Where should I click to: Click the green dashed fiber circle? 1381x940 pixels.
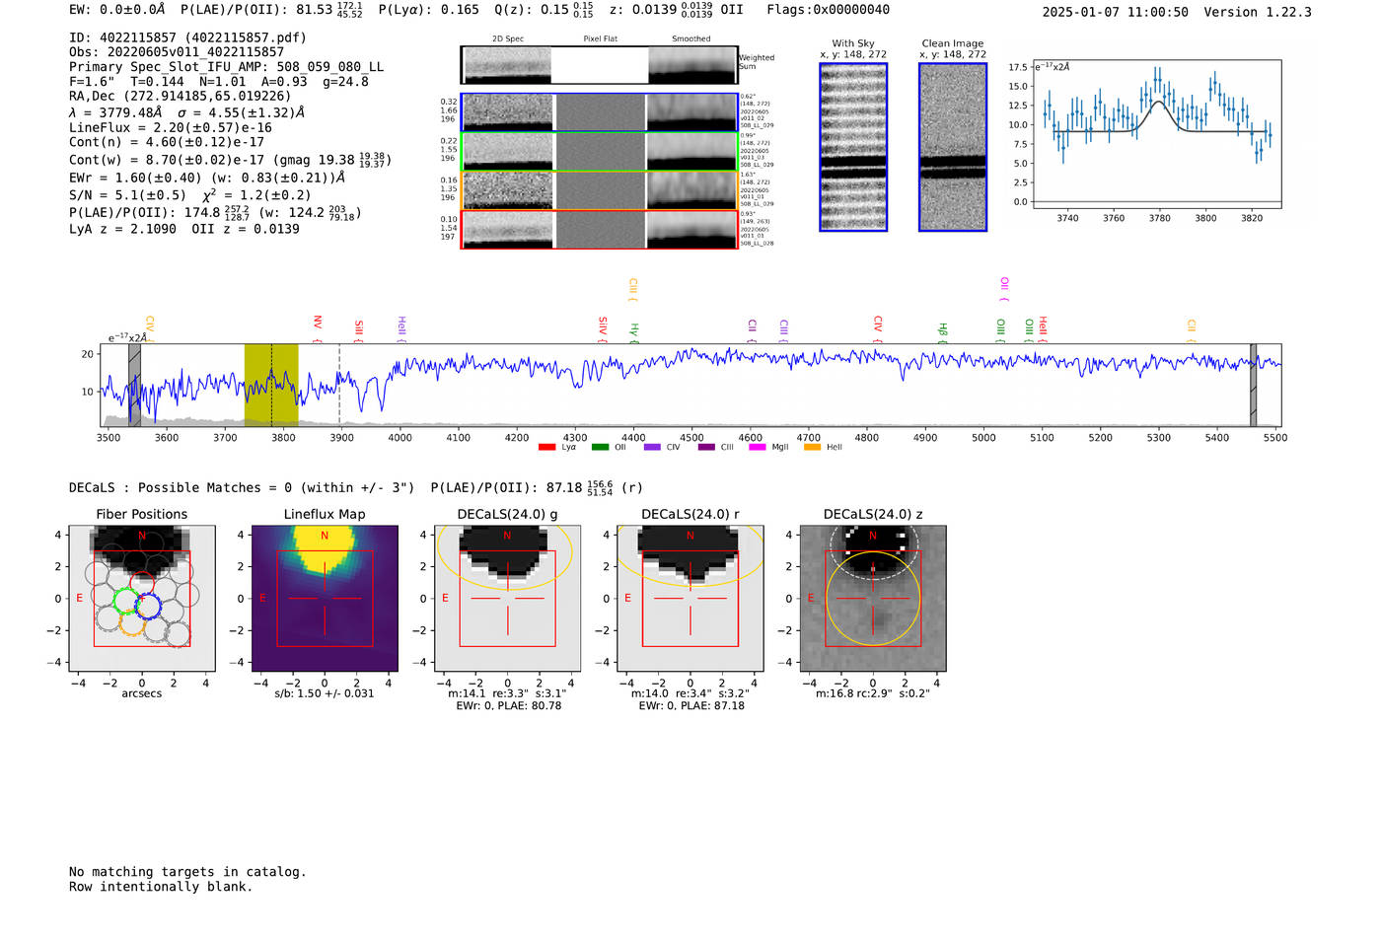[127, 600]
